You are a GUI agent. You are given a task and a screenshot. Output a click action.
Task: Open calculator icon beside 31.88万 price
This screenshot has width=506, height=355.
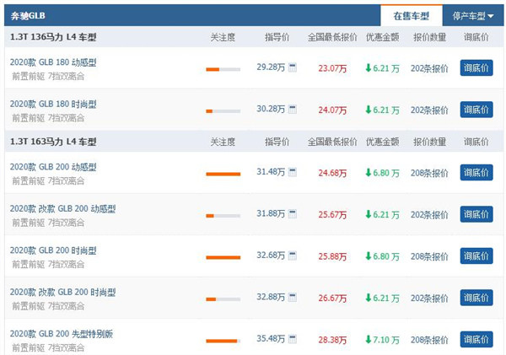[293, 213]
